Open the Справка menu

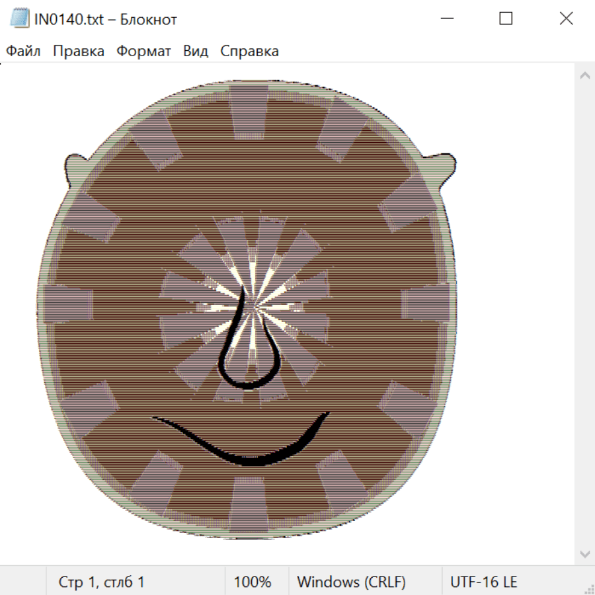point(249,52)
